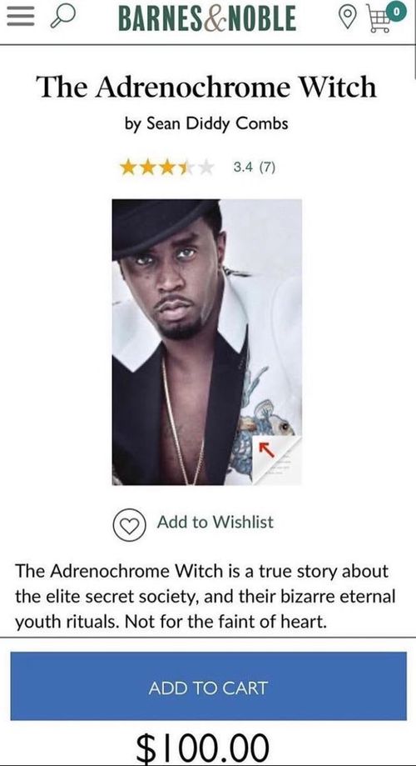
Task: Click the Add to Wishlist text link
Action: [x=215, y=523]
